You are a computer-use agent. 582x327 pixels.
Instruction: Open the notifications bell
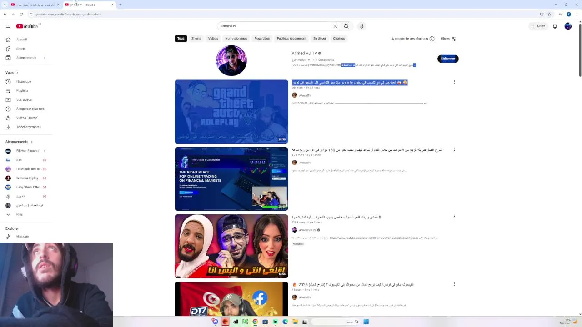pyautogui.click(x=555, y=26)
